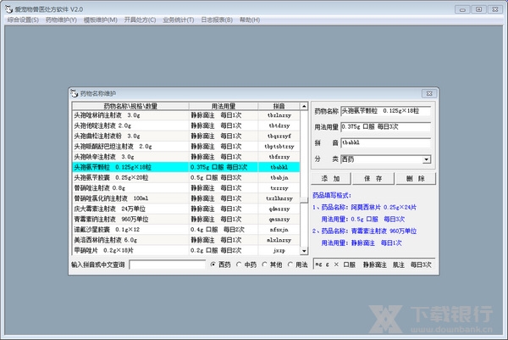This screenshot has width=508, height=340.
Task: Click the 拼音 column header
Action: click(279, 106)
